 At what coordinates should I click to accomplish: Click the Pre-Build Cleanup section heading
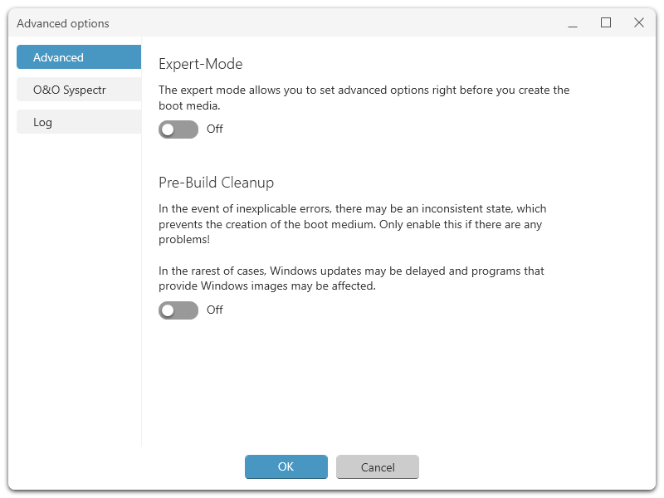(x=216, y=183)
